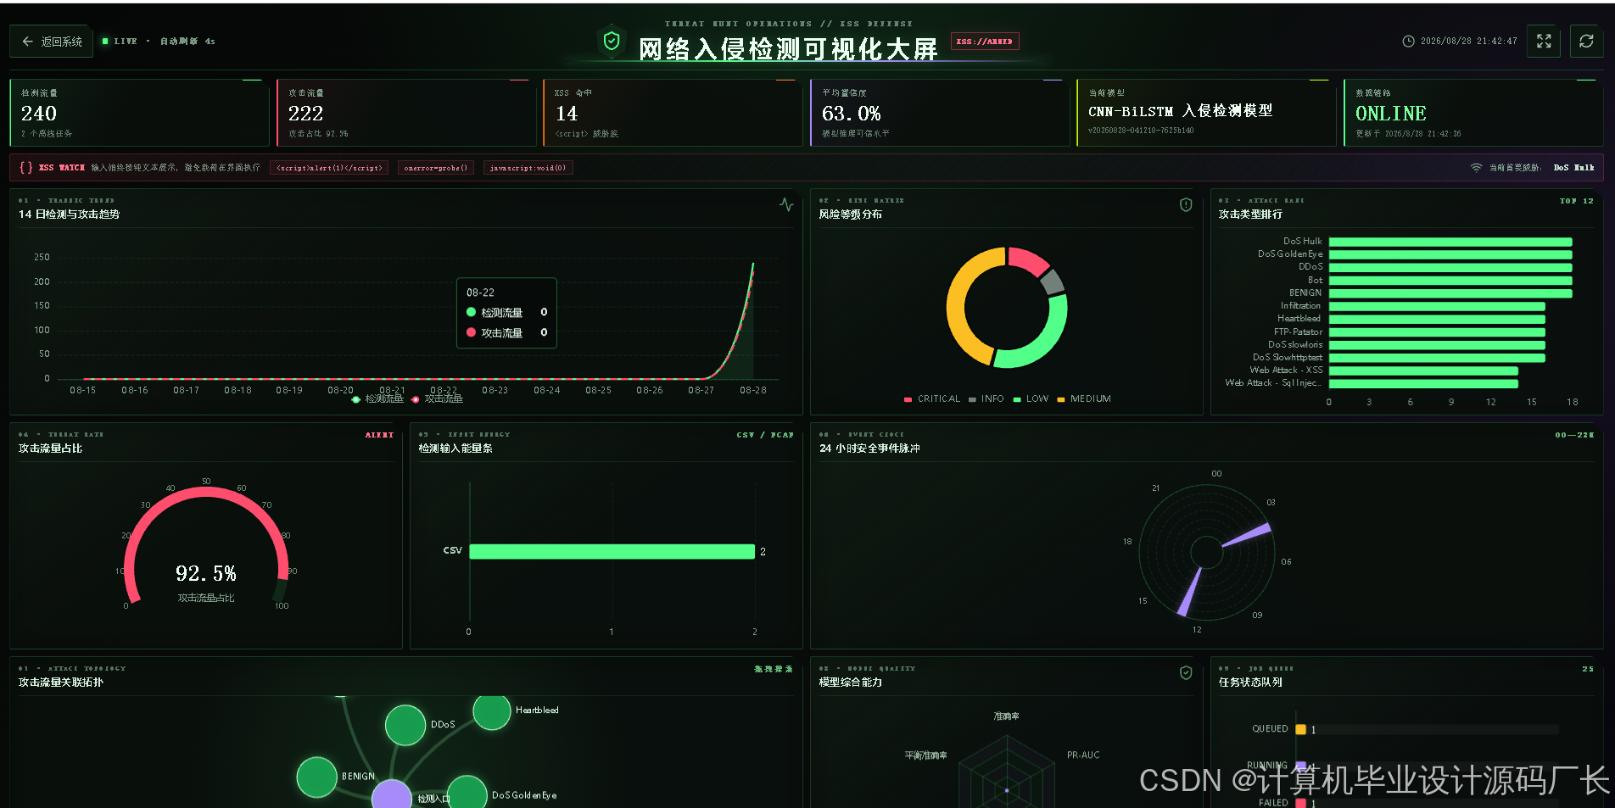Open the 攻击流量 222 stat card
The image size is (1615, 808).
[406, 113]
